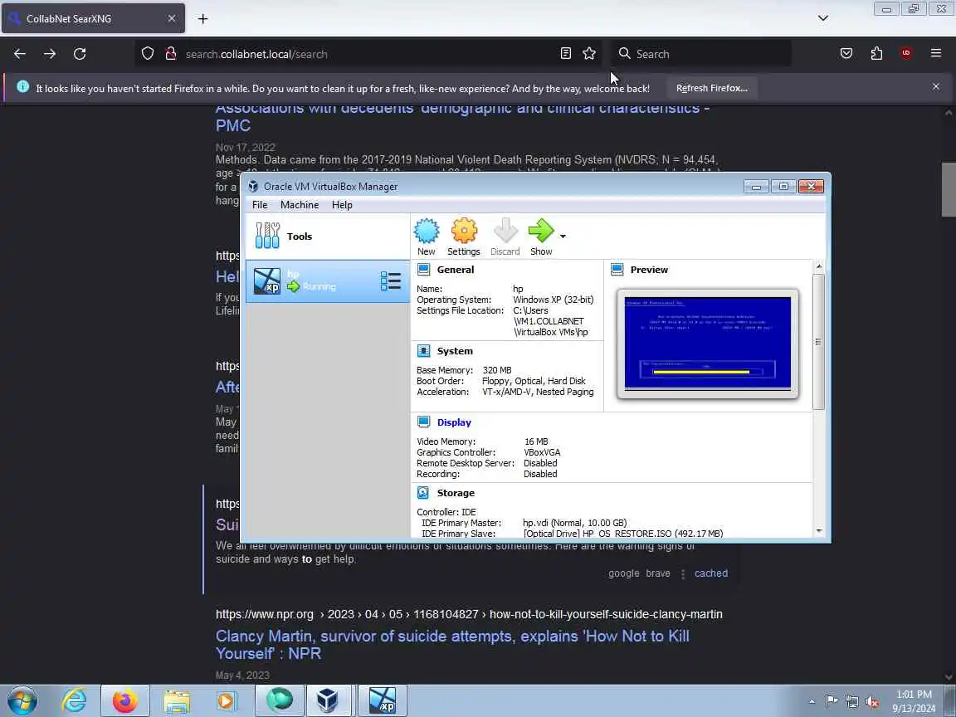Click the uBlock Origin extension icon

(906, 54)
